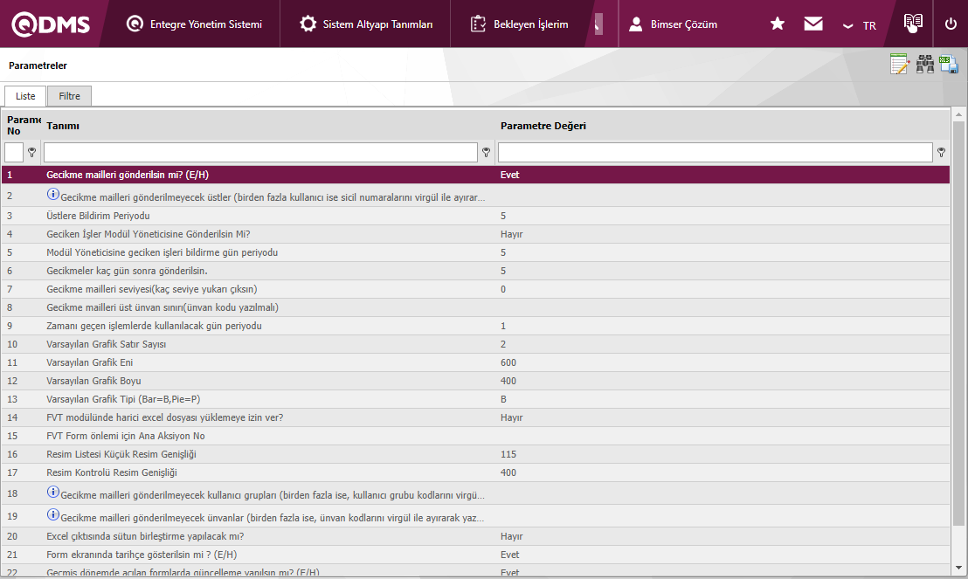Click the edit parameter notepad icon
This screenshot has height=579, width=968.
[x=899, y=65]
